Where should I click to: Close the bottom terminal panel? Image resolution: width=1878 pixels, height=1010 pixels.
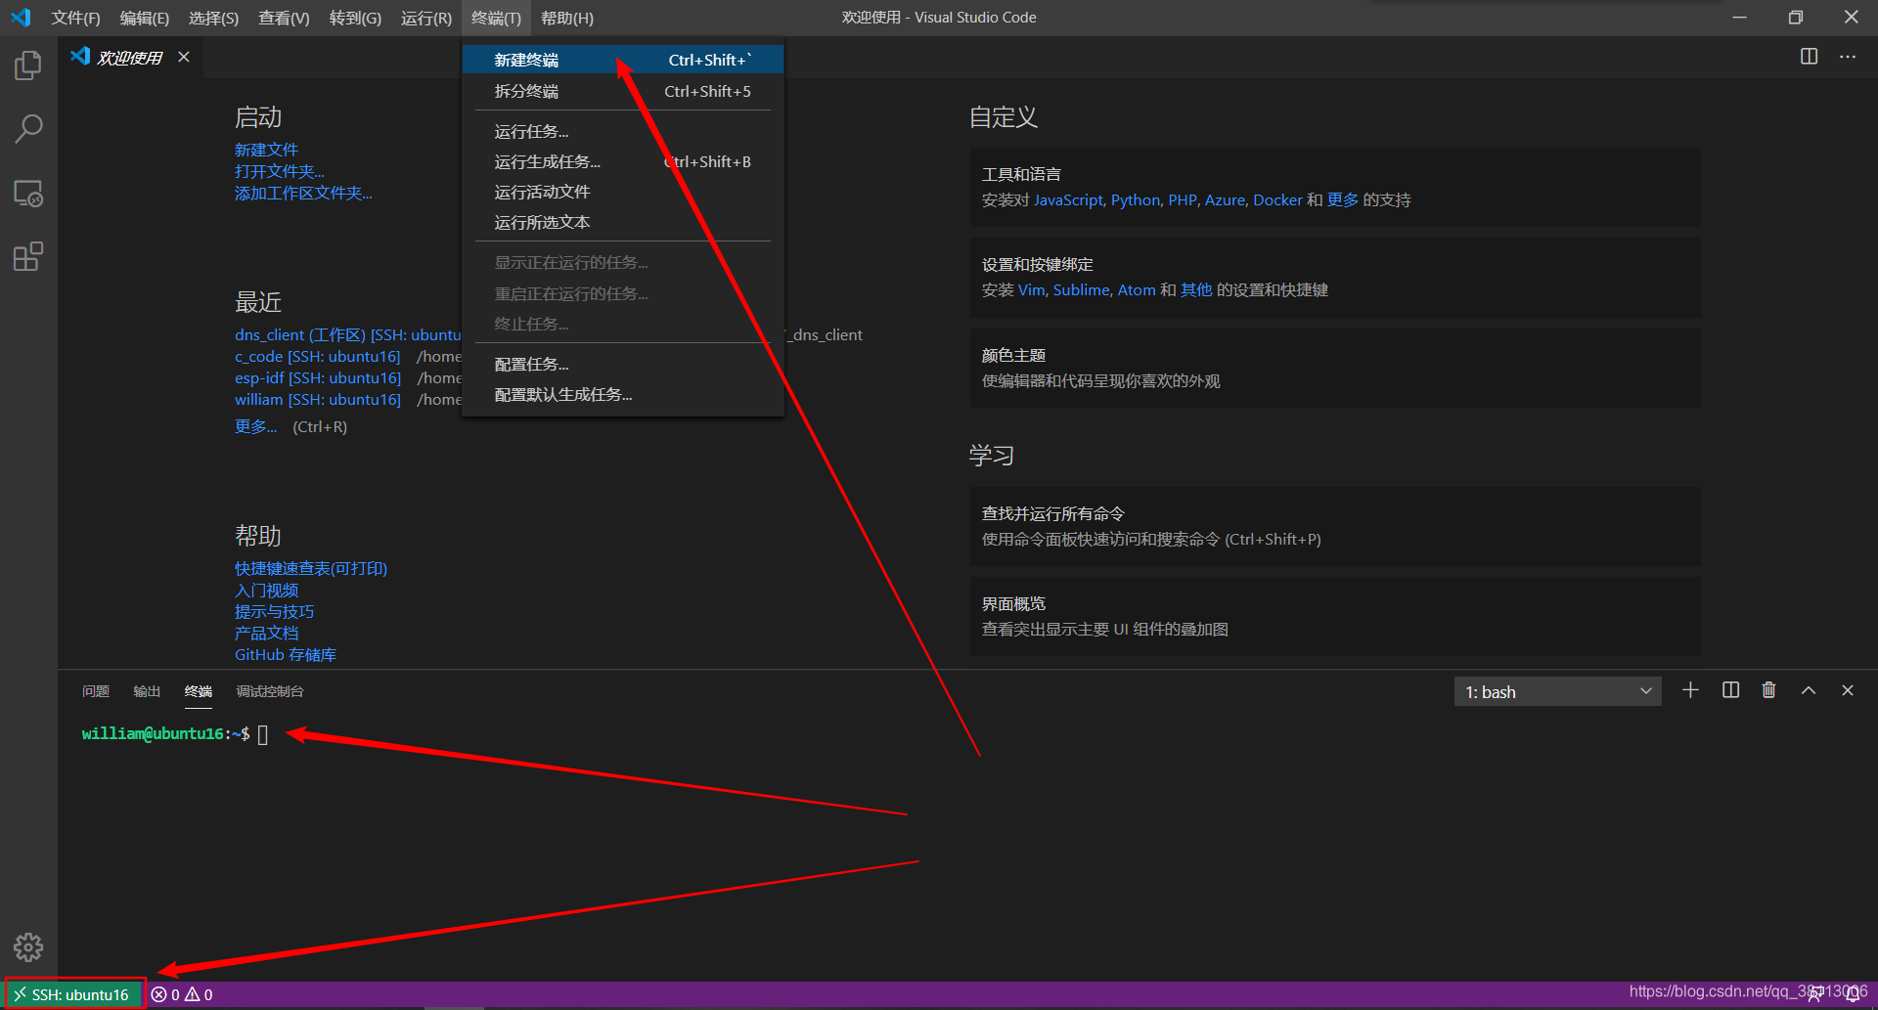point(1848,690)
